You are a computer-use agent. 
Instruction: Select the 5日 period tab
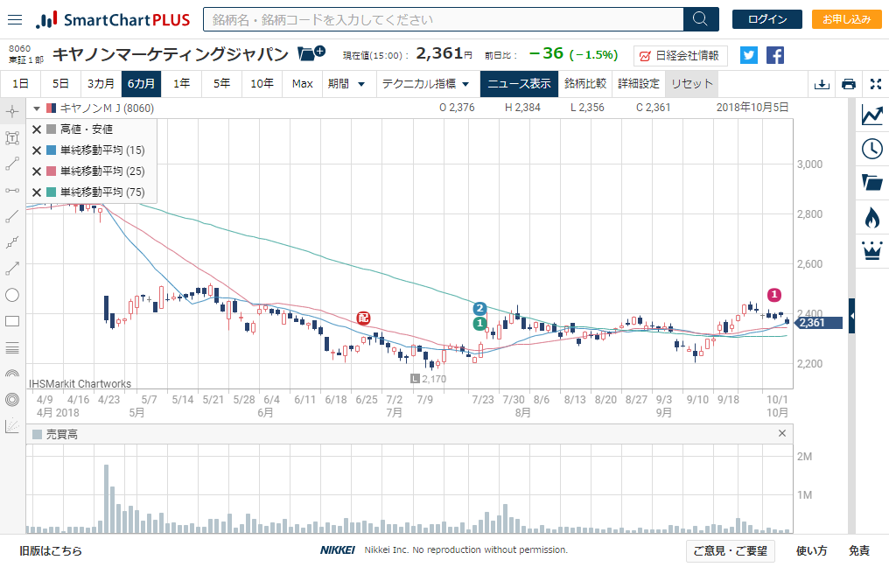pyautogui.click(x=60, y=84)
